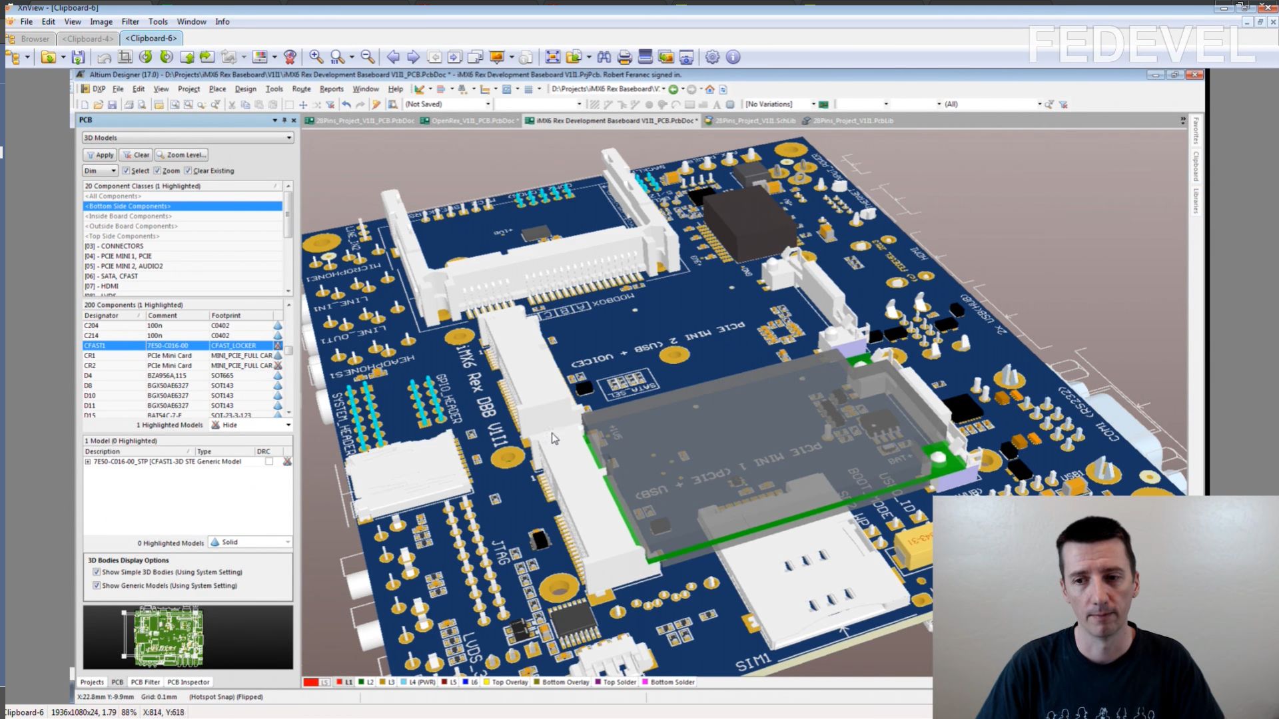Image resolution: width=1279 pixels, height=719 pixels.
Task: Click the XnView crop tool icon
Action: [125, 57]
